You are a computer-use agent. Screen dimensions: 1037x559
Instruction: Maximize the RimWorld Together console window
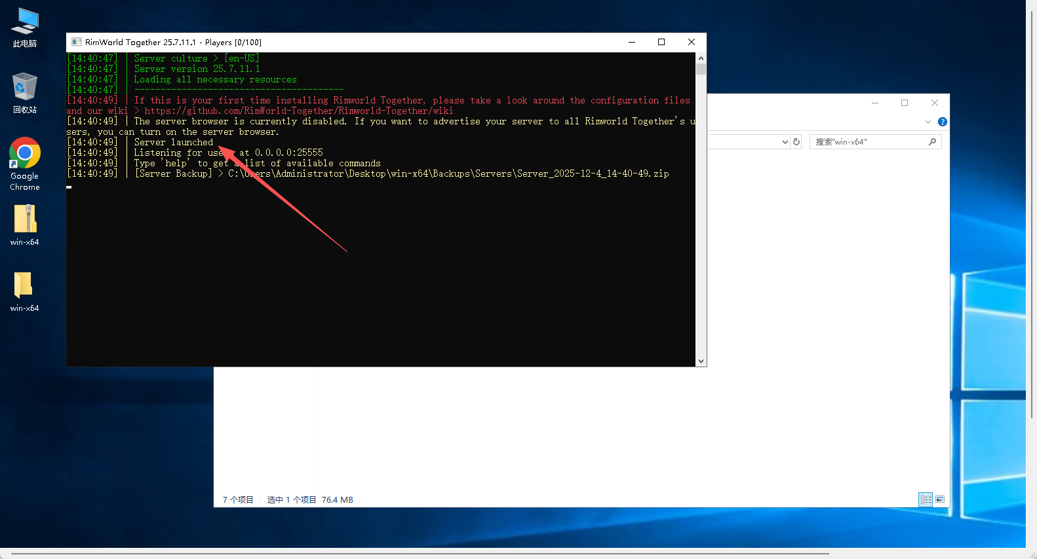[x=661, y=42]
